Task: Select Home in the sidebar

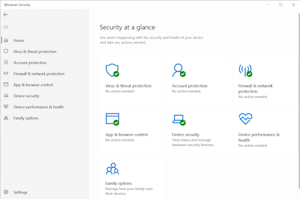Action: 19,40
